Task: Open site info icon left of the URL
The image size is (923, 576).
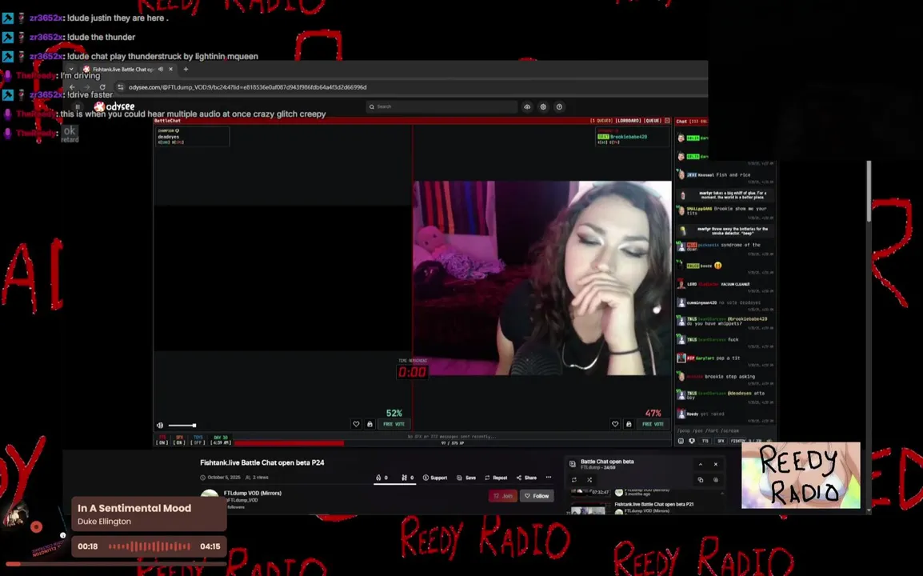Action: [121, 87]
